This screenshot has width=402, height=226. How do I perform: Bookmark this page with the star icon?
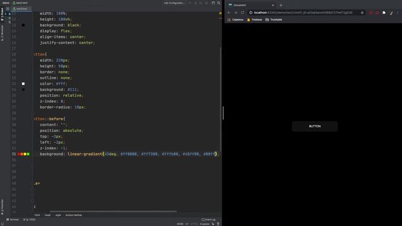(x=362, y=13)
